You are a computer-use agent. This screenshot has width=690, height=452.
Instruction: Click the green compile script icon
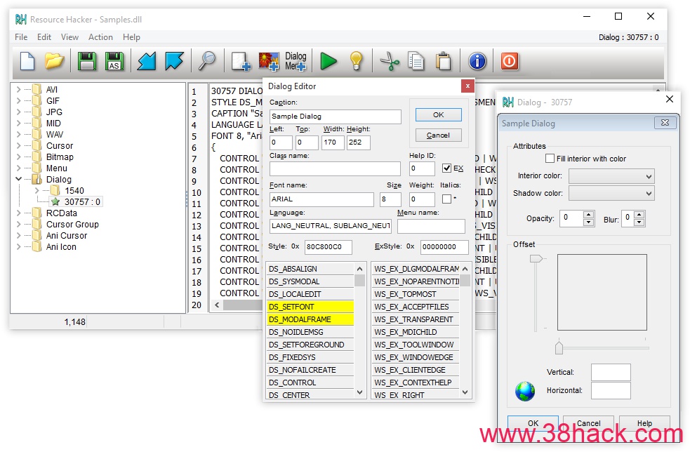pyautogui.click(x=328, y=61)
